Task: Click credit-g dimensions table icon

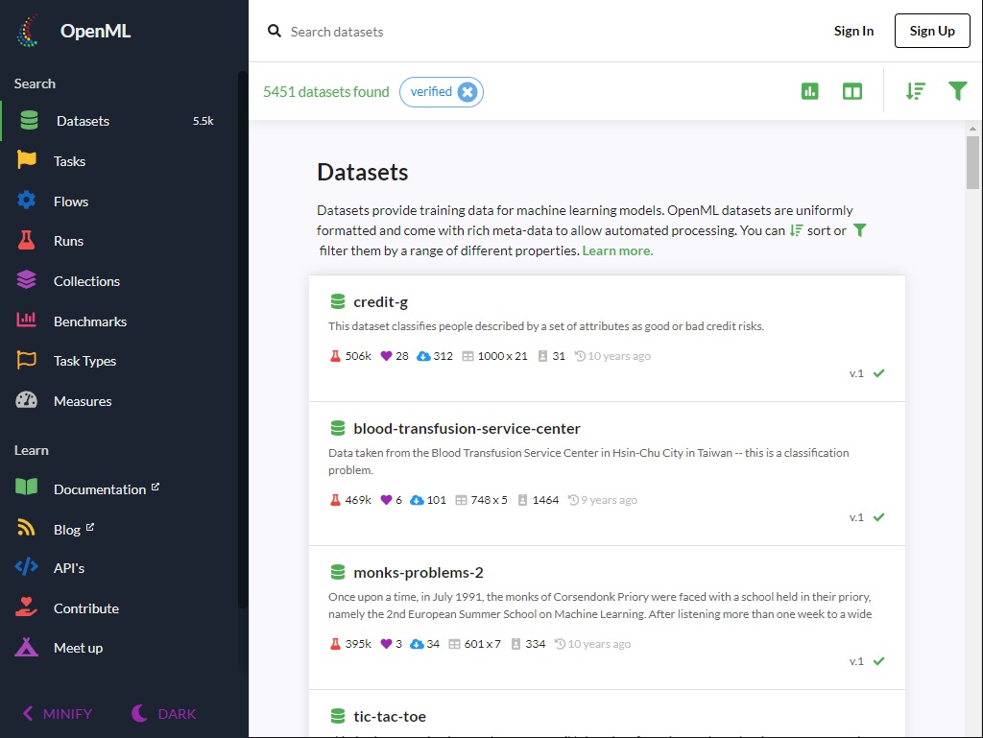Action: coord(468,356)
